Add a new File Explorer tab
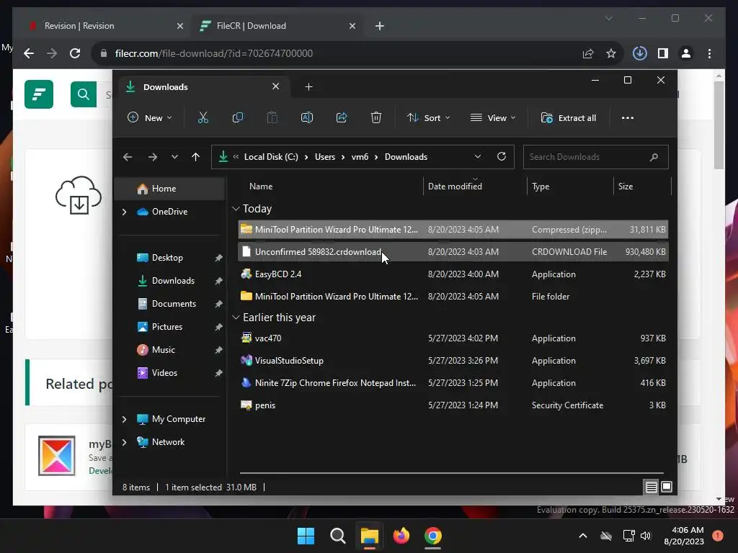This screenshot has width=738, height=553. pos(308,87)
